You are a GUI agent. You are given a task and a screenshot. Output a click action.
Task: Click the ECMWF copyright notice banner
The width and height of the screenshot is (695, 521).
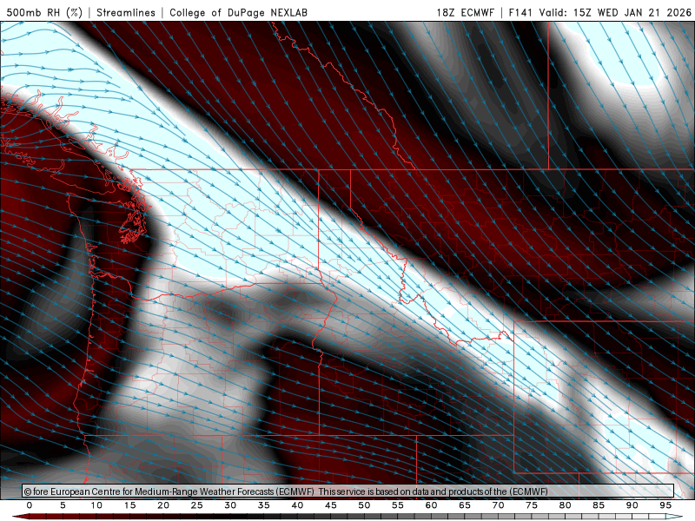tap(348, 491)
